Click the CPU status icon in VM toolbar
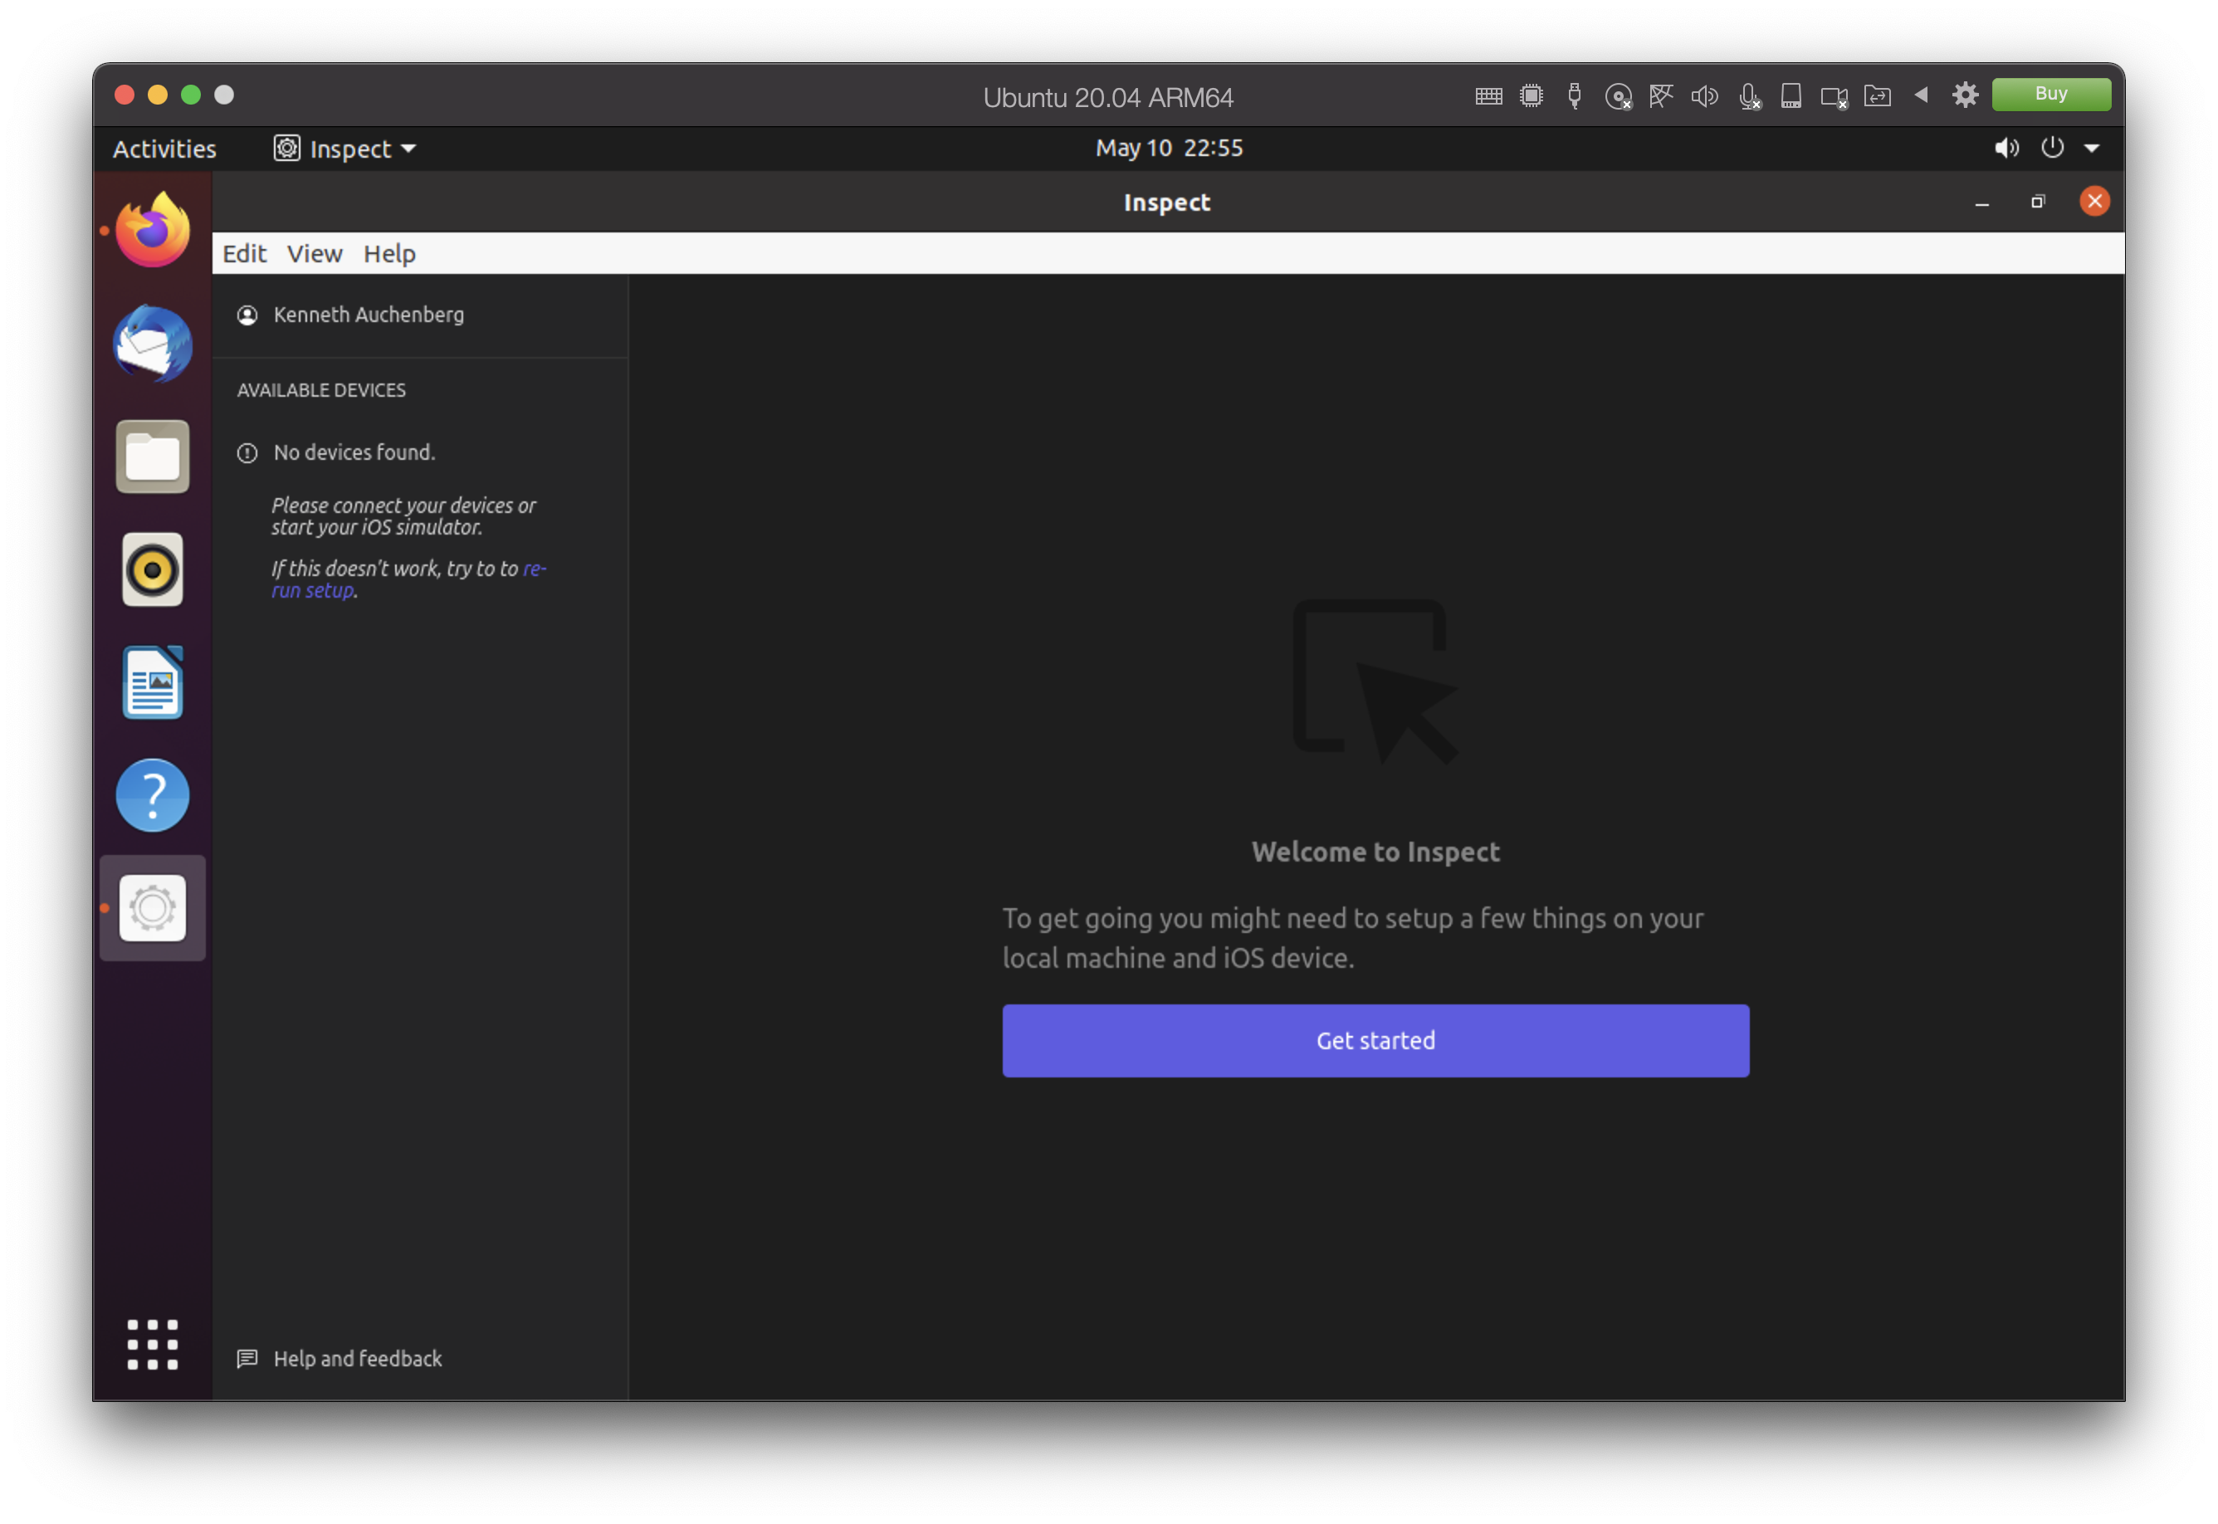Image resolution: width=2218 pixels, height=1524 pixels. (1532, 95)
